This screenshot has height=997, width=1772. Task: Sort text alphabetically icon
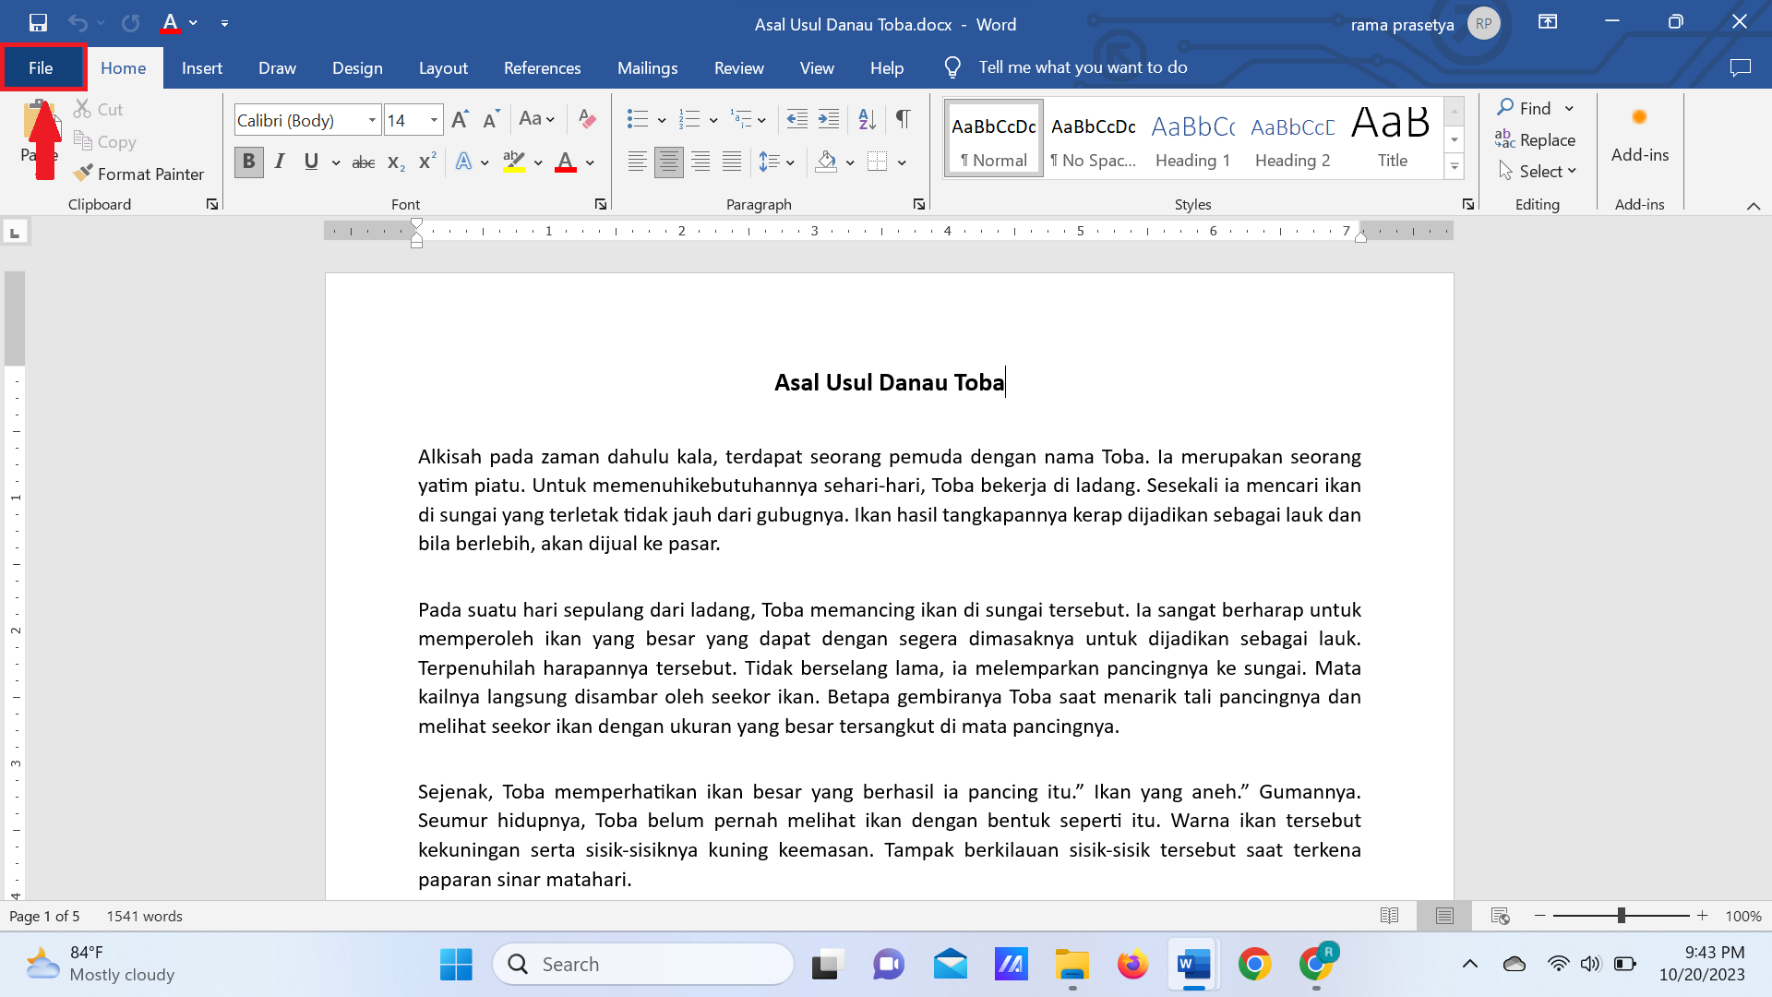(867, 119)
